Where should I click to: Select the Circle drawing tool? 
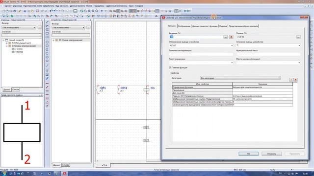coord(47,42)
